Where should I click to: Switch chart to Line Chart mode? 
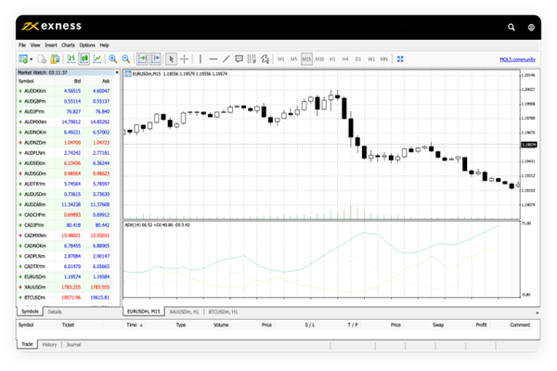[97, 59]
